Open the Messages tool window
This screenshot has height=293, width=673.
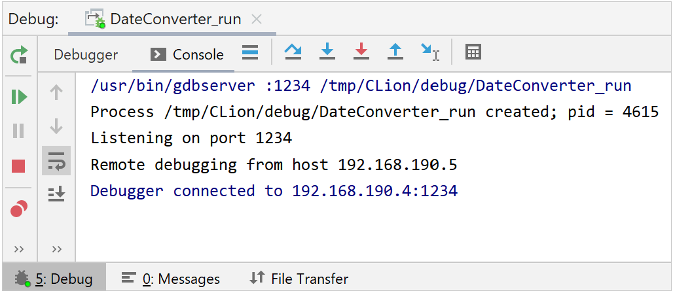tap(171, 279)
